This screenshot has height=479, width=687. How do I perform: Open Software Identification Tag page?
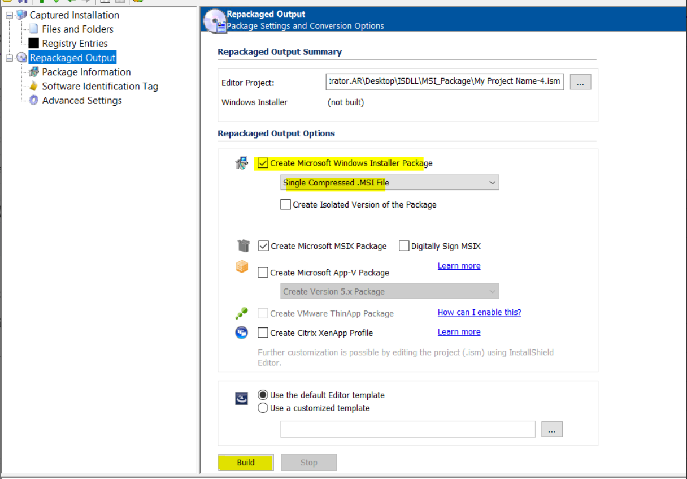(x=100, y=86)
